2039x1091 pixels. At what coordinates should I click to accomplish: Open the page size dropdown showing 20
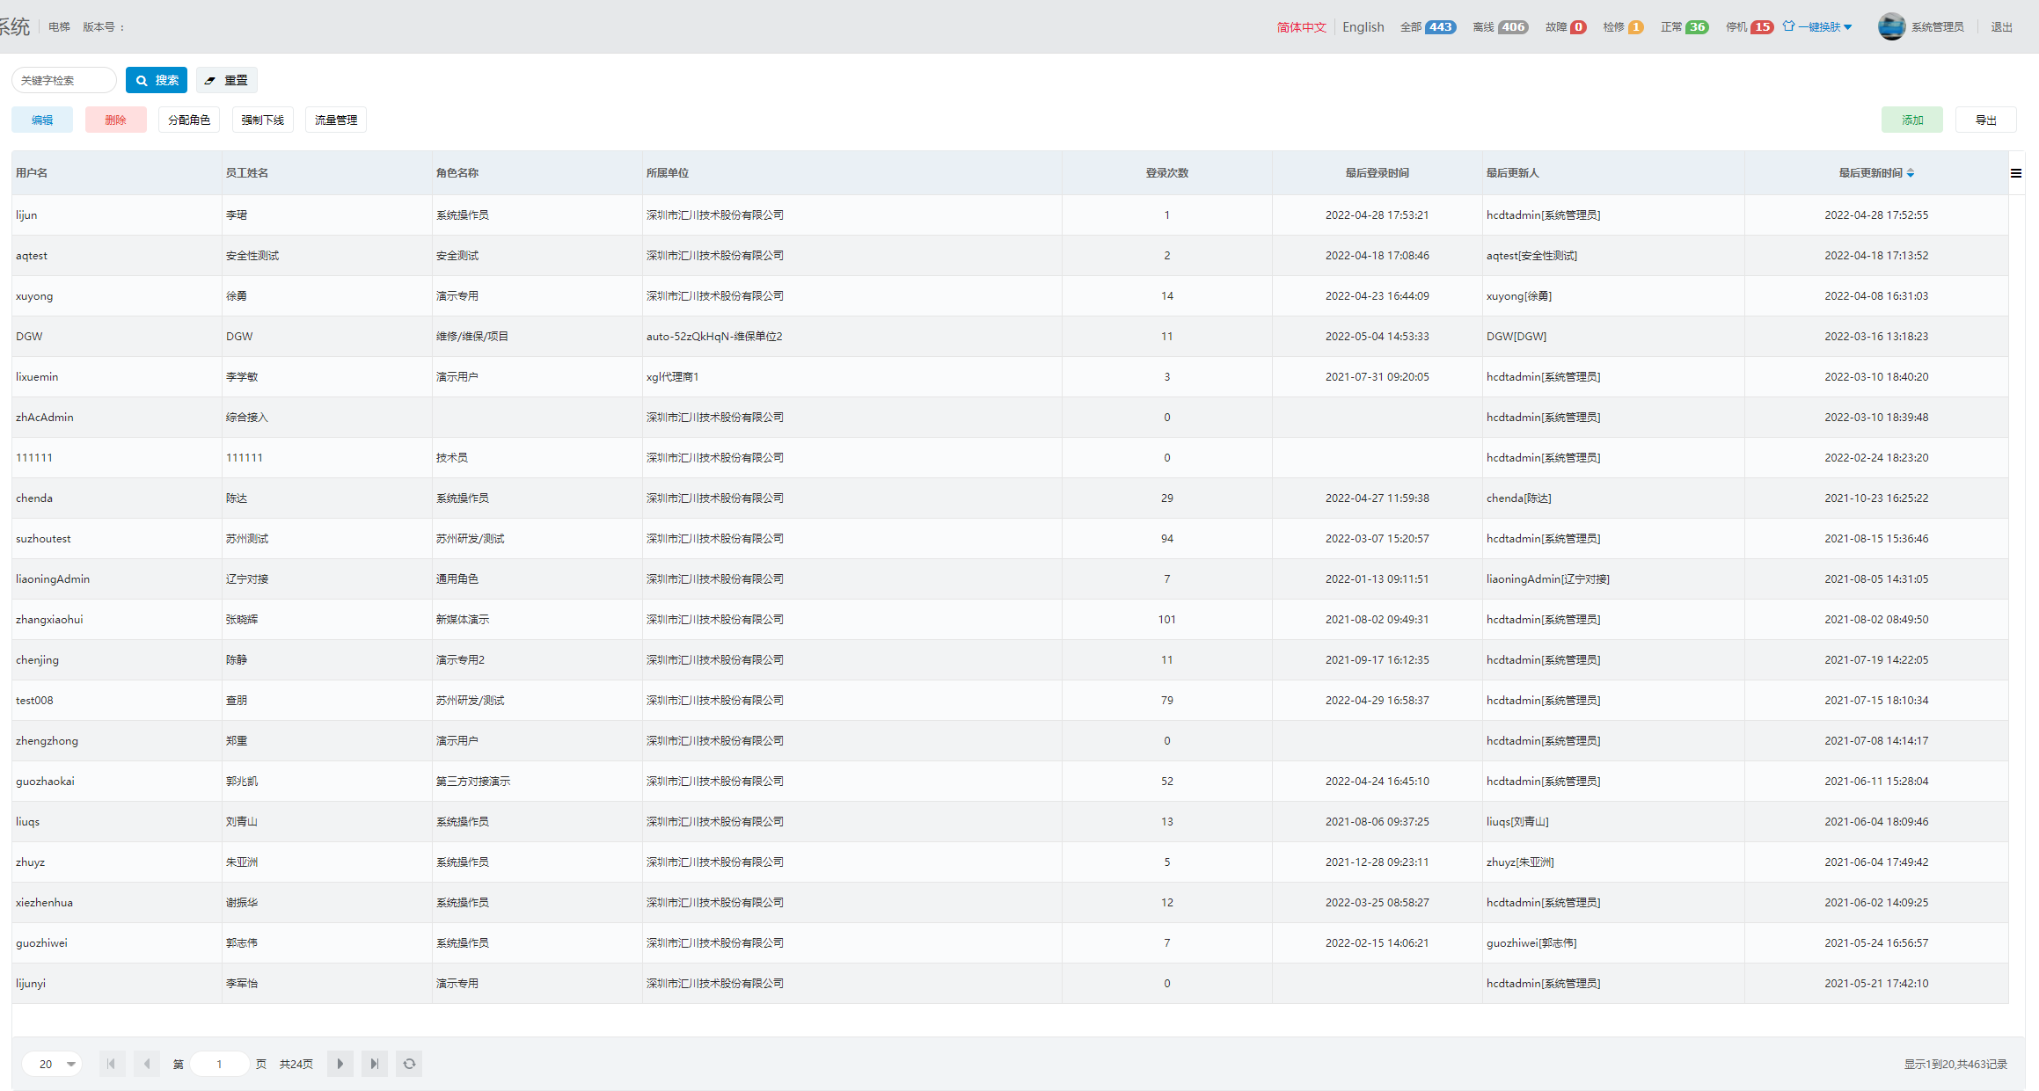(x=53, y=1064)
